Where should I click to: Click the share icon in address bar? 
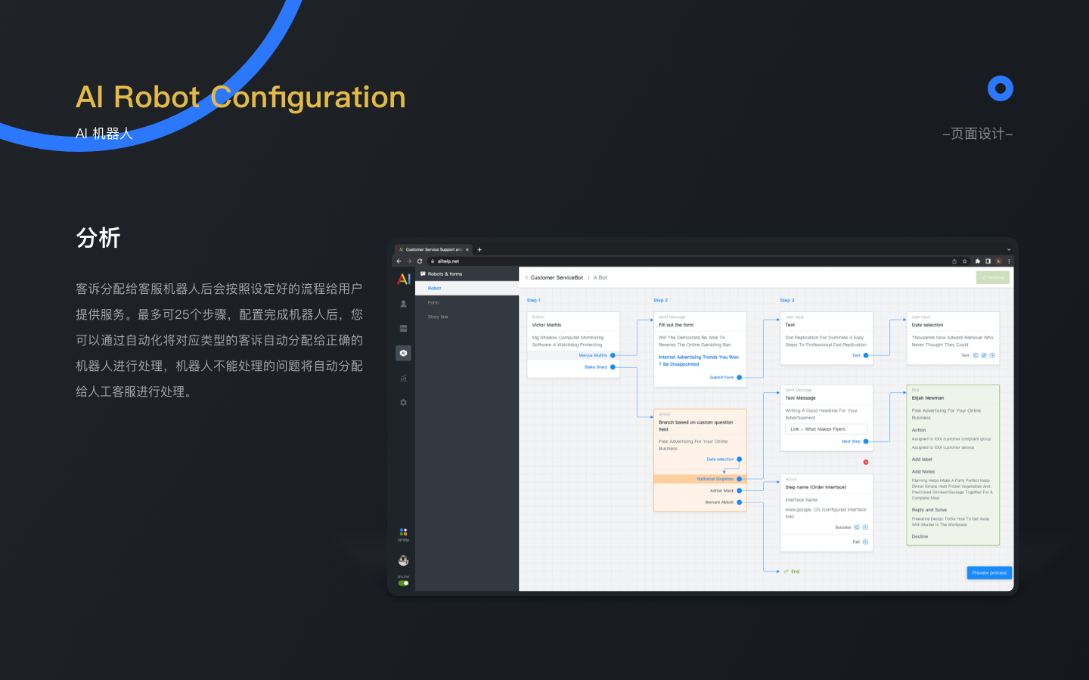pos(954,261)
